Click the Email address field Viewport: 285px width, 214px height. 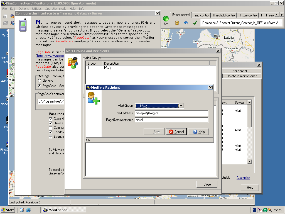coord(171,113)
